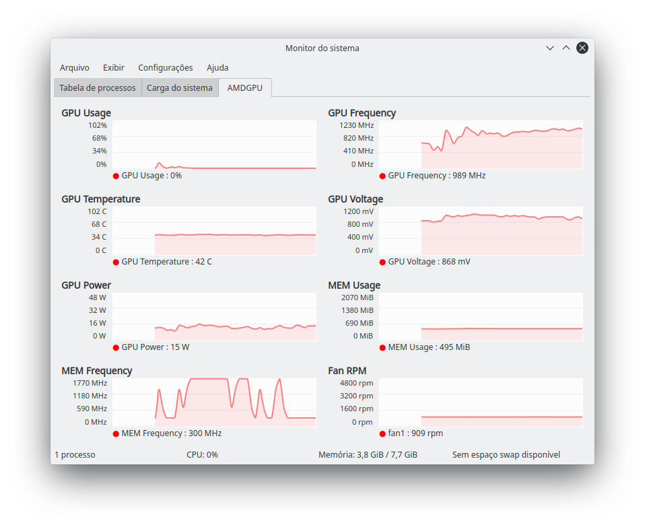Click the '1200 mV' axis label
The height and width of the screenshot is (527, 645).
tap(359, 212)
